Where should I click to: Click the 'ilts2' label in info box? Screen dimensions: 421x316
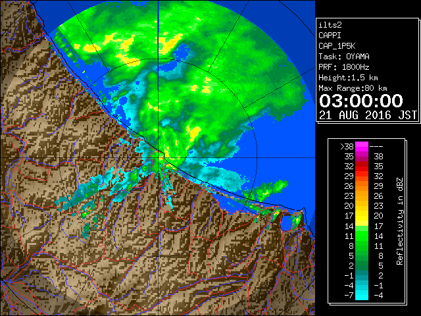tap(330, 25)
